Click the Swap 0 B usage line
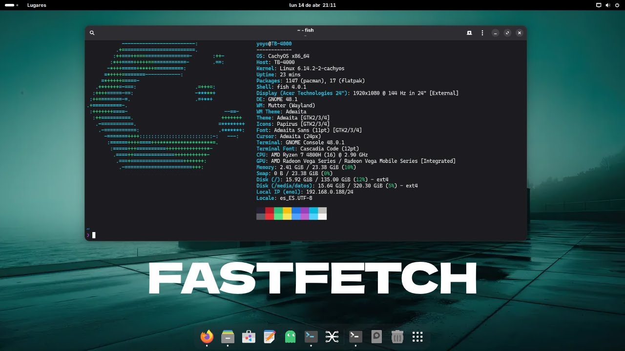This screenshot has width=625, height=351. (294, 173)
